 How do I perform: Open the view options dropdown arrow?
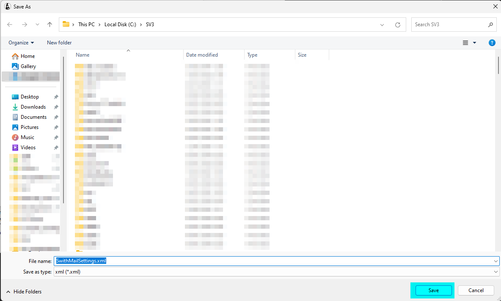click(474, 43)
